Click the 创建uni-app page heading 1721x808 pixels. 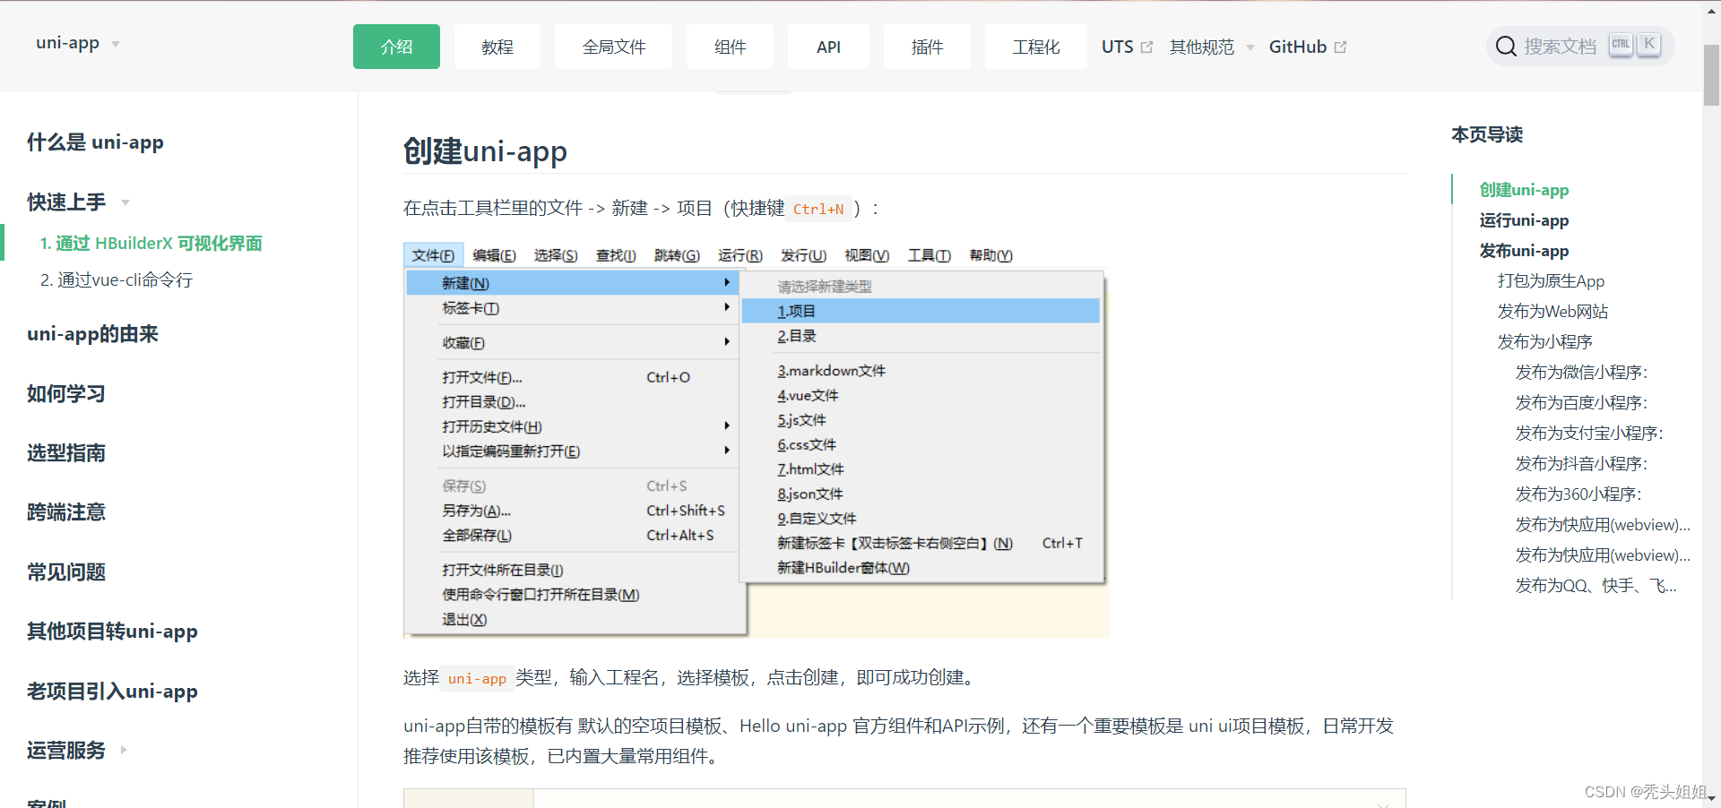coord(485,151)
